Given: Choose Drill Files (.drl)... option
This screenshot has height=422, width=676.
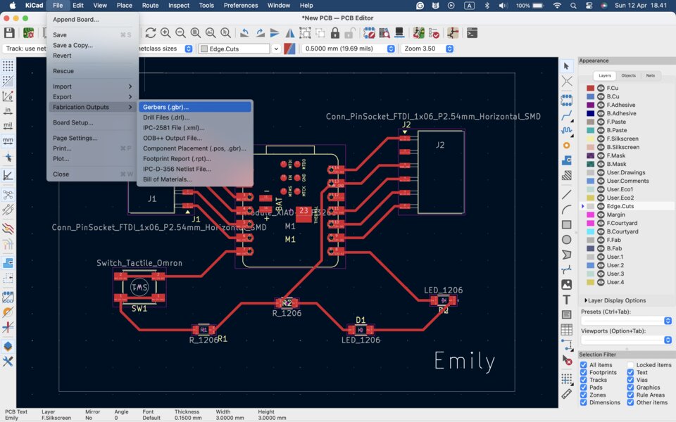Looking at the screenshot, I should [194, 117].
